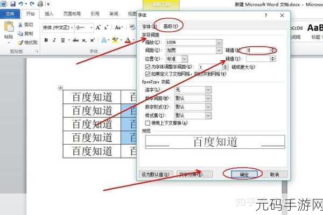Select the 高级 (Advanced) tab in dialog
The image size is (323, 215).
170,26
